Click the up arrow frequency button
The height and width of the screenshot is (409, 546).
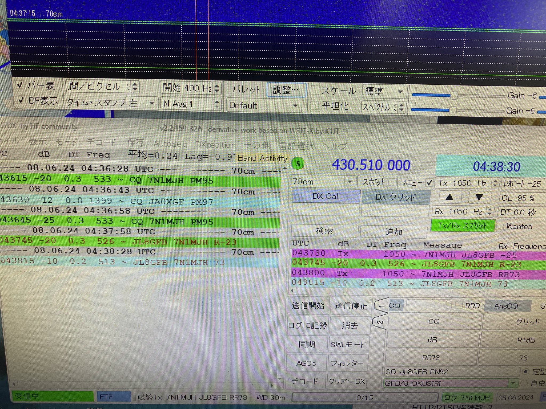(x=449, y=197)
